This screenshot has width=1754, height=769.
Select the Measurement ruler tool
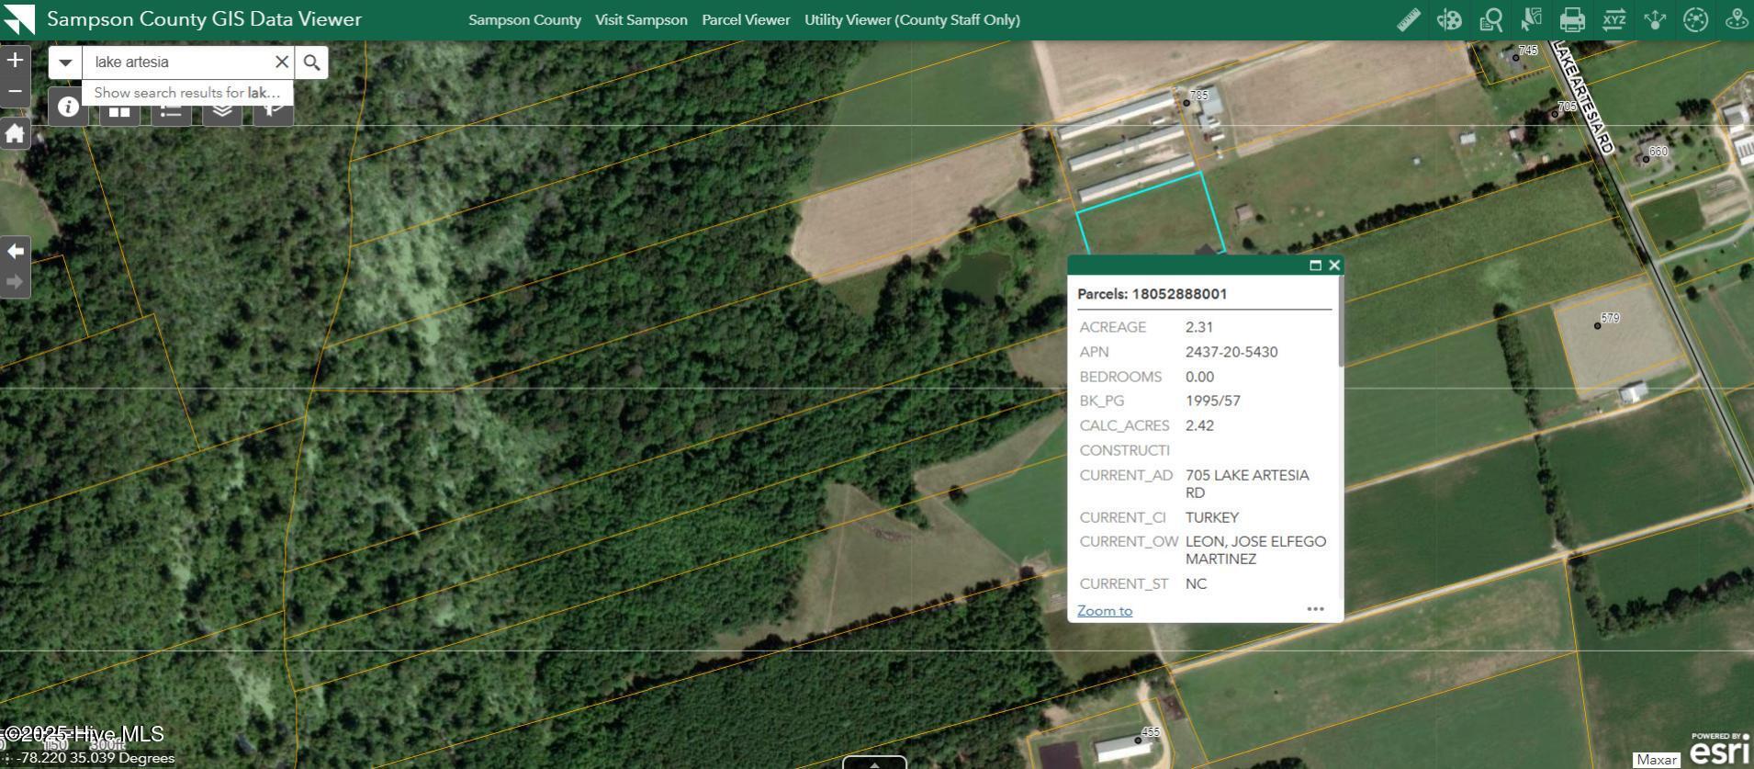(x=1409, y=19)
